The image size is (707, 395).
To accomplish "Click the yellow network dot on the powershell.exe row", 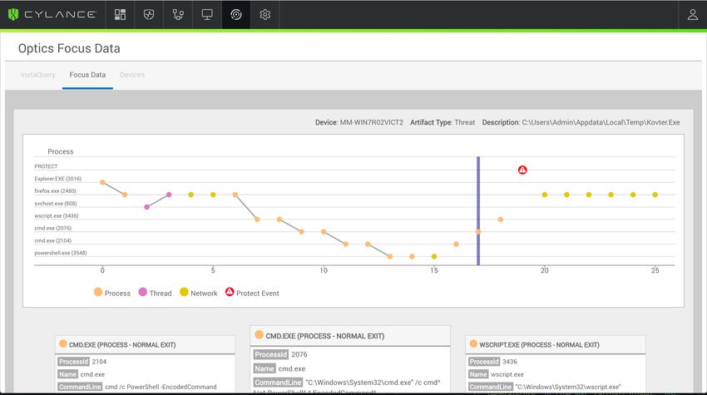I will coord(433,257).
